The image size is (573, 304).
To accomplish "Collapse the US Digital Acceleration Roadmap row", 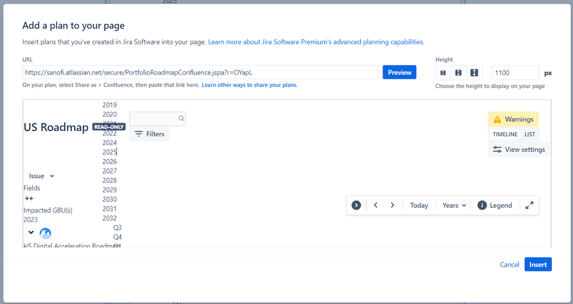I will pyautogui.click(x=31, y=232).
